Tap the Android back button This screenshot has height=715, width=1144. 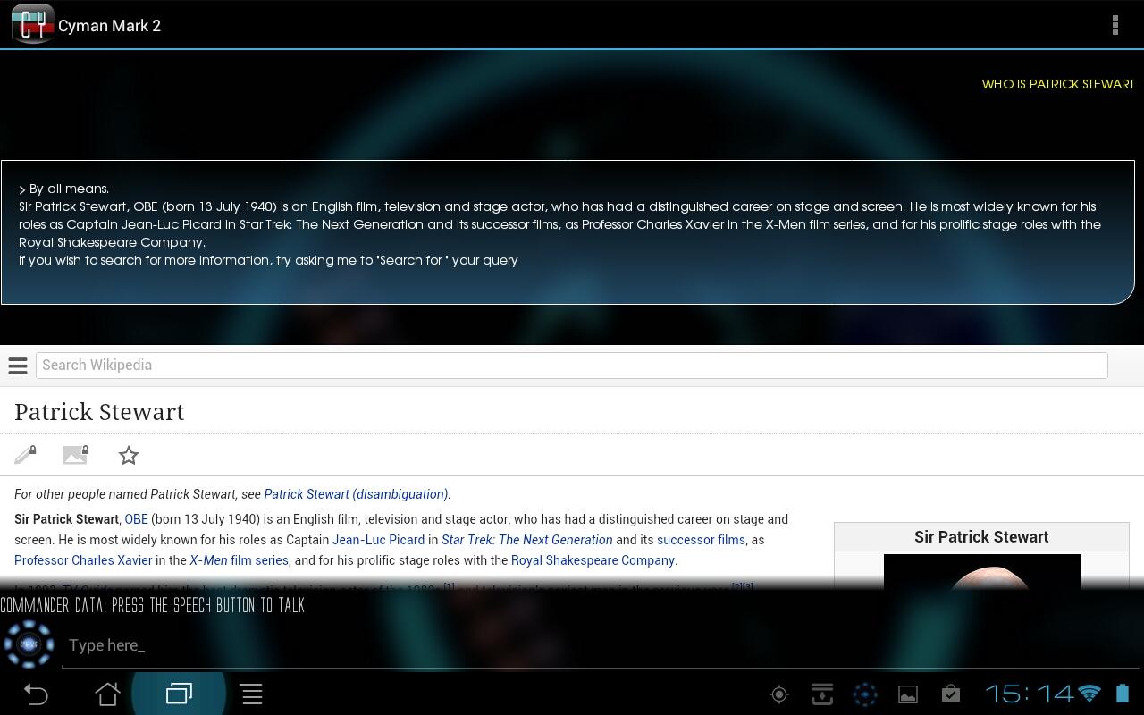pyautogui.click(x=36, y=694)
